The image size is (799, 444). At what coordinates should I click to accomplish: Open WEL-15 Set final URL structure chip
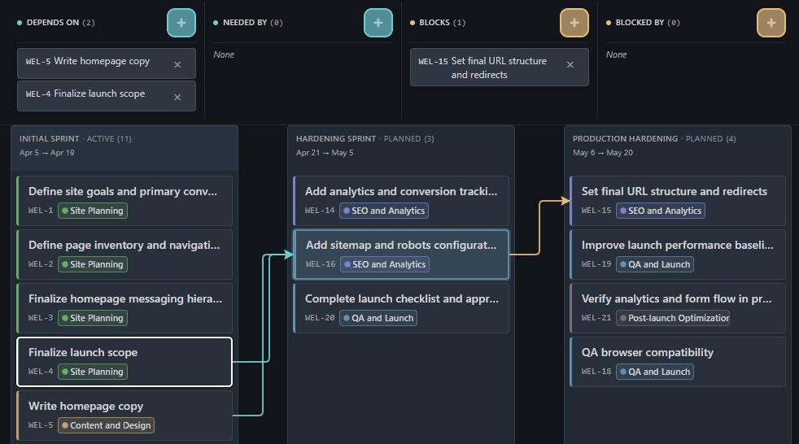coord(500,67)
